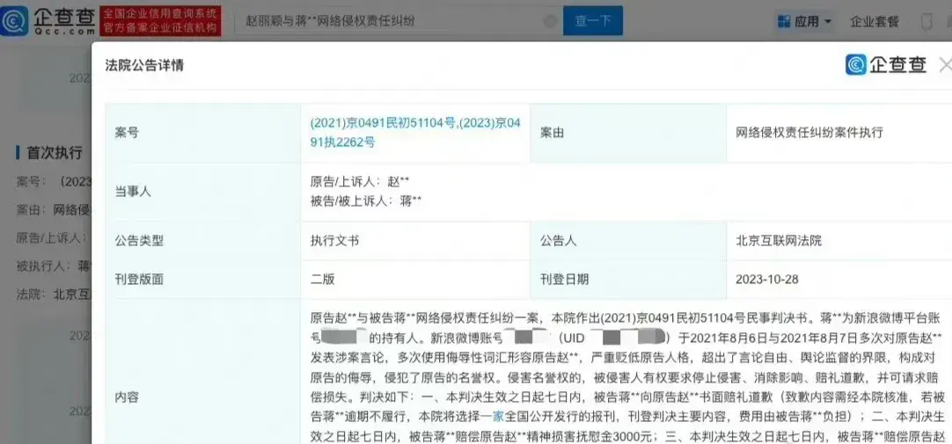This screenshot has width=952, height=444.
Task: Click 首次执行 heading in background page
Action: pos(54,152)
